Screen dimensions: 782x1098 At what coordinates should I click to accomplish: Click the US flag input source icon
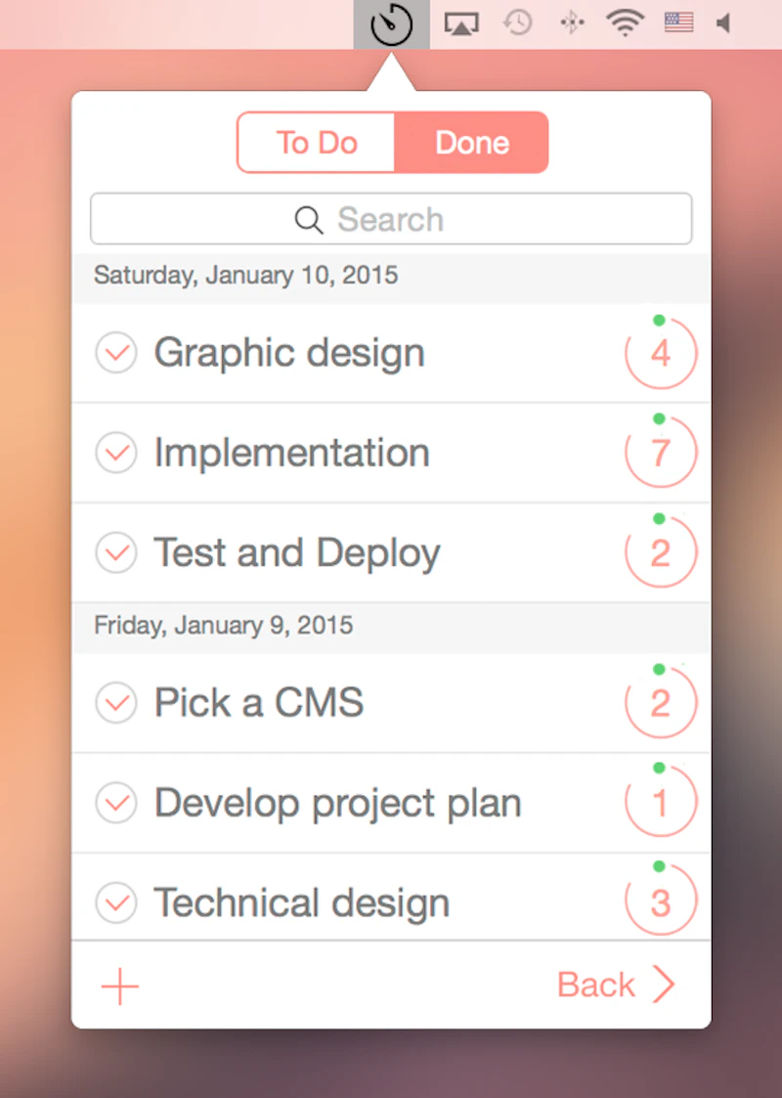coord(678,22)
